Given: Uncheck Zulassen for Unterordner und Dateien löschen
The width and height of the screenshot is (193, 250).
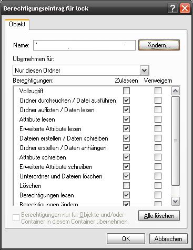Looking at the screenshot, I should coord(126,176).
